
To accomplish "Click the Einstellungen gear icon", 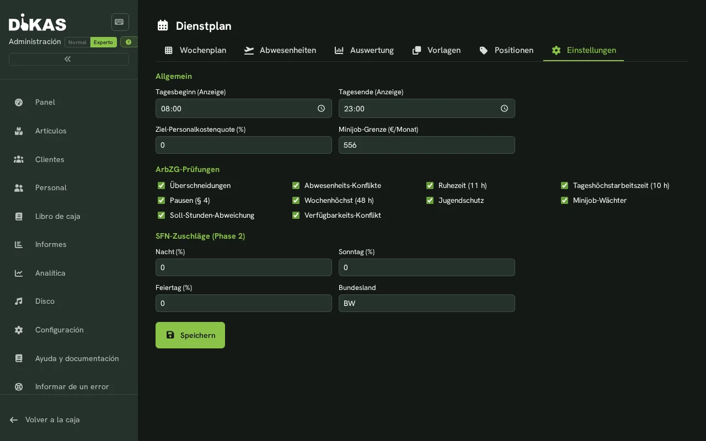I will pyautogui.click(x=556, y=50).
